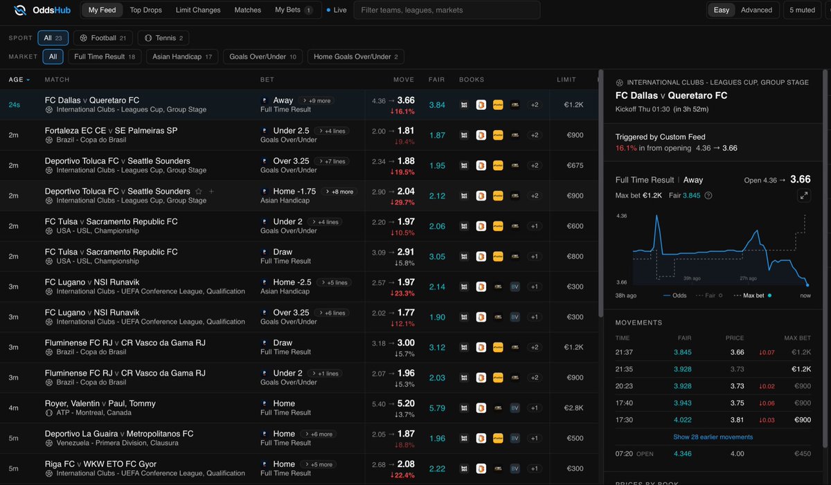Screen dimensions: 831x485
Task: Select the 21:37 movement row
Action: pyautogui.click(x=713, y=352)
